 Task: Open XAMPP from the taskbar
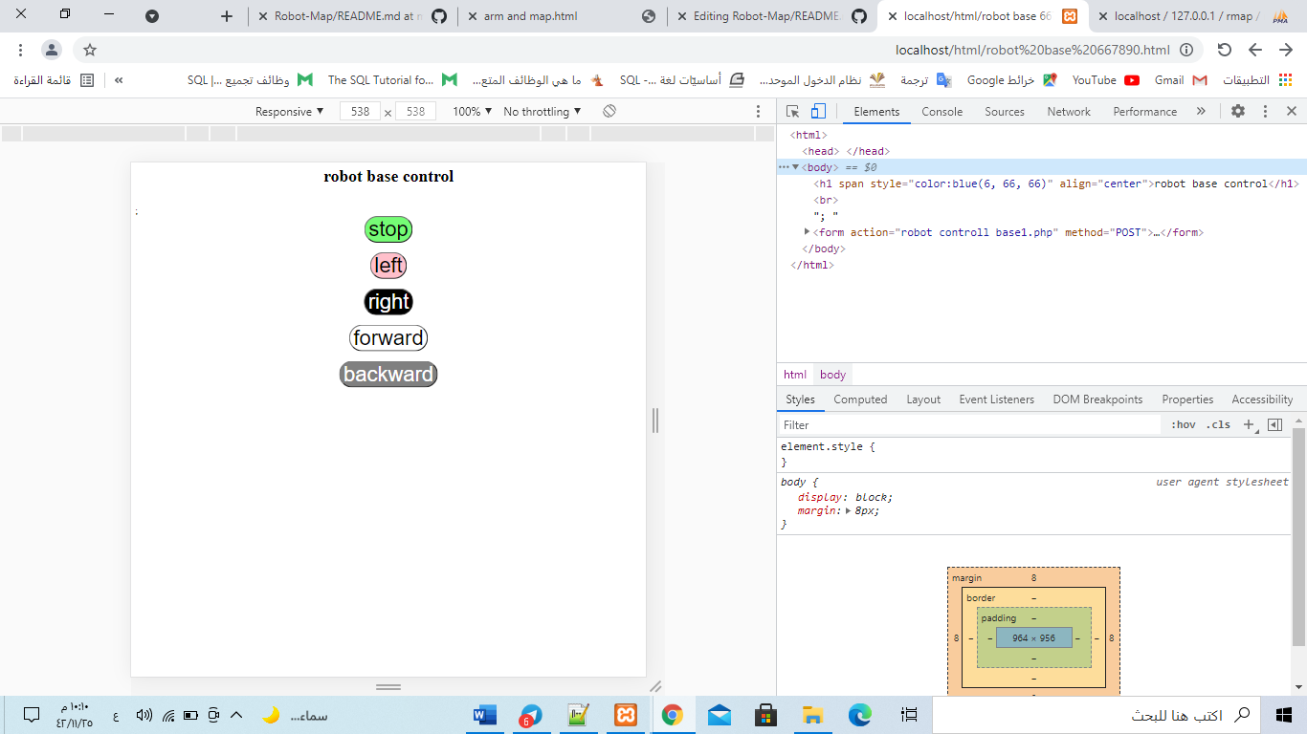click(x=626, y=715)
